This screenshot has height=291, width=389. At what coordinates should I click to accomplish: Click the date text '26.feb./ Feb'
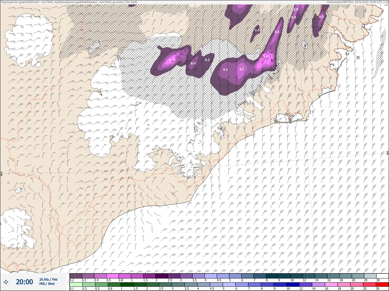click(x=48, y=279)
